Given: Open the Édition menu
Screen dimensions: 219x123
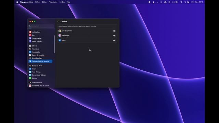Looking at the screenshot, I should [x=44, y=2].
